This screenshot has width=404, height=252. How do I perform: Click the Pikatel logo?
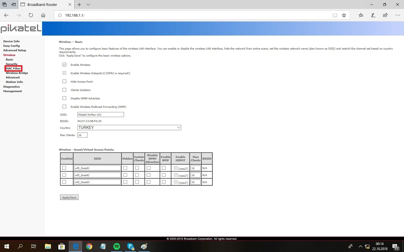(21, 28)
